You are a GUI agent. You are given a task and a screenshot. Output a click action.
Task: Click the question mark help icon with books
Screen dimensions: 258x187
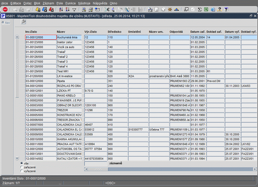click(220, 10)
